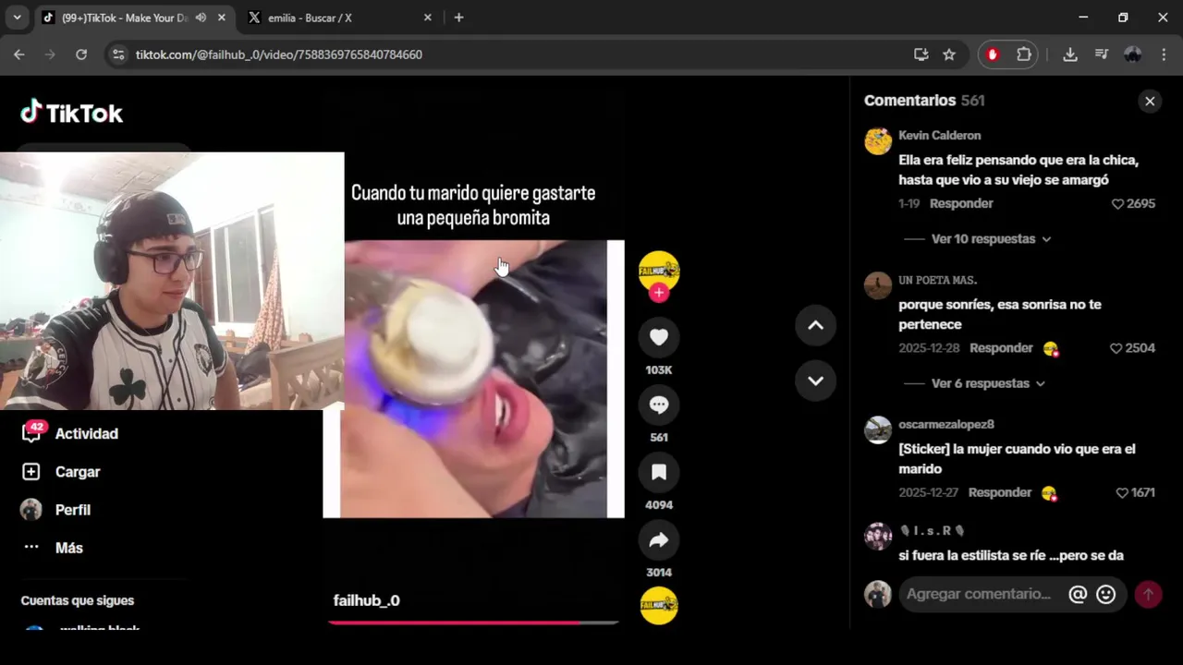Click the install app icon in address bar
The height and width of the screenshot is (665, 1183).
pyautogui.click(x=921, y=54)
